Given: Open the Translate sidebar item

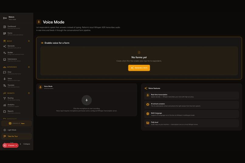Looking at the screenshot, I should (x=16, y=86).
